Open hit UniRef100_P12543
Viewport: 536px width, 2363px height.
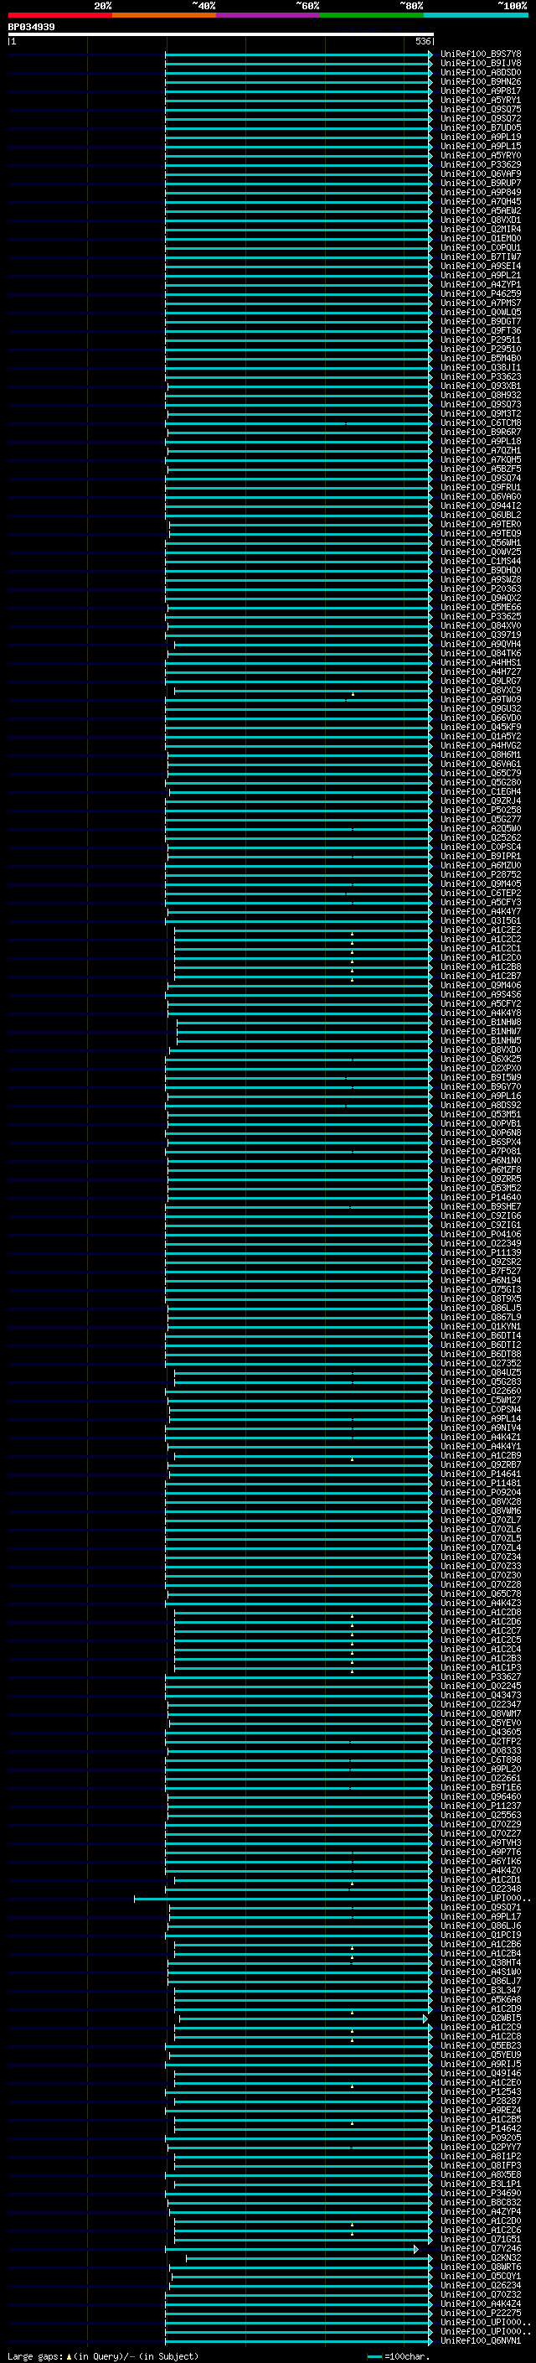click(481, 2091)
